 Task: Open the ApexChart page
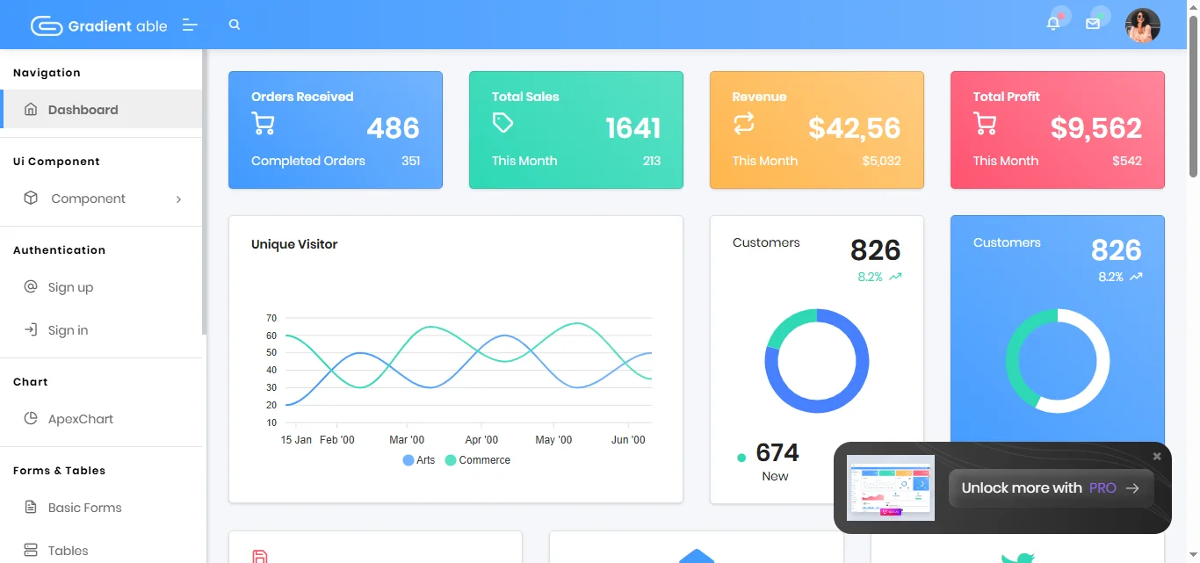(102, 419)
